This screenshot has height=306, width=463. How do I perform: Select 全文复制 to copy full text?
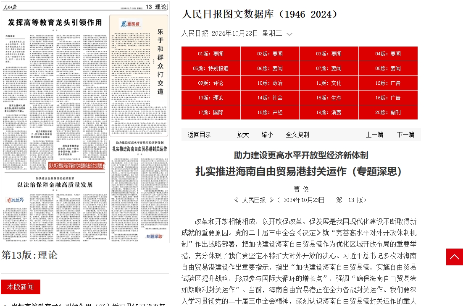298,135
